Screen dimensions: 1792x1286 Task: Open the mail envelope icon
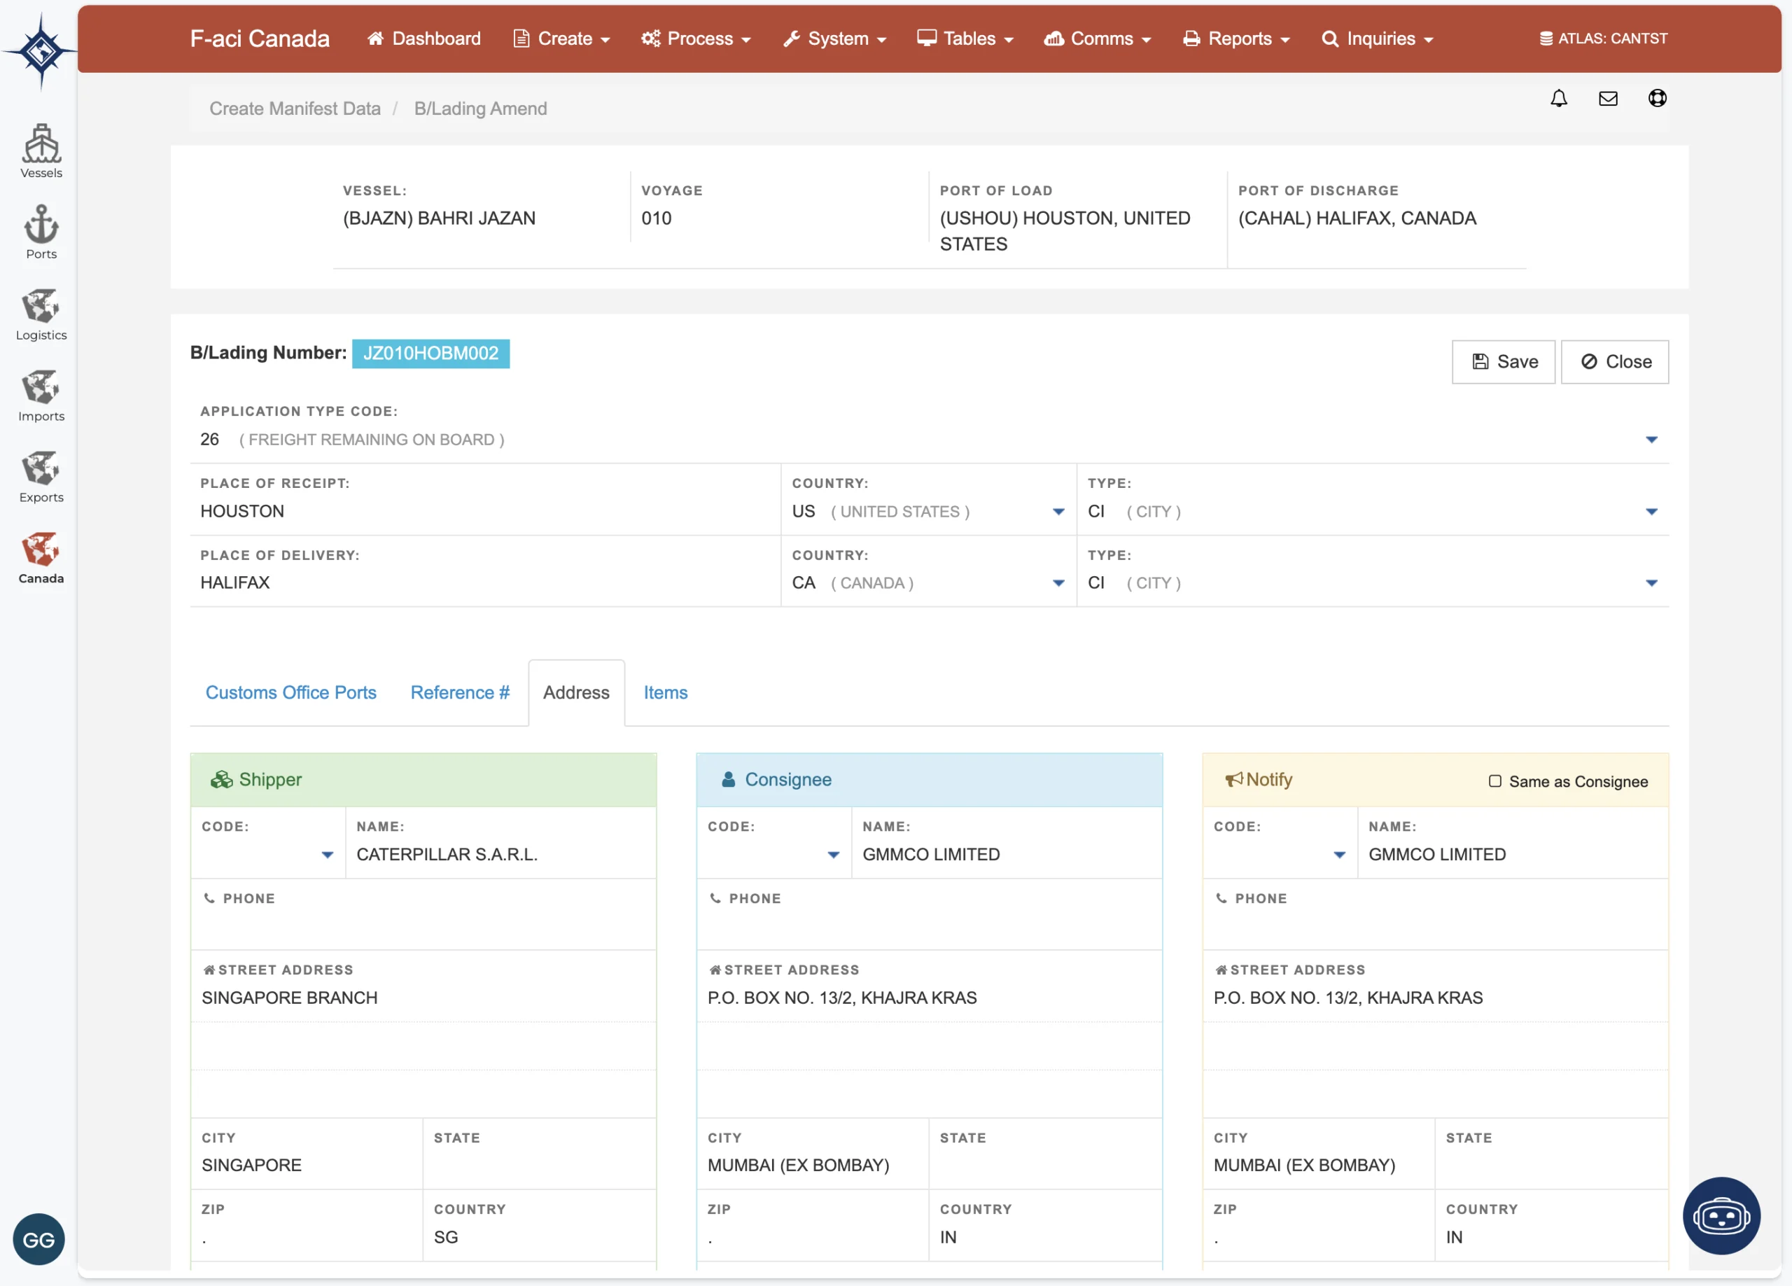click(x=1608, y=99)
